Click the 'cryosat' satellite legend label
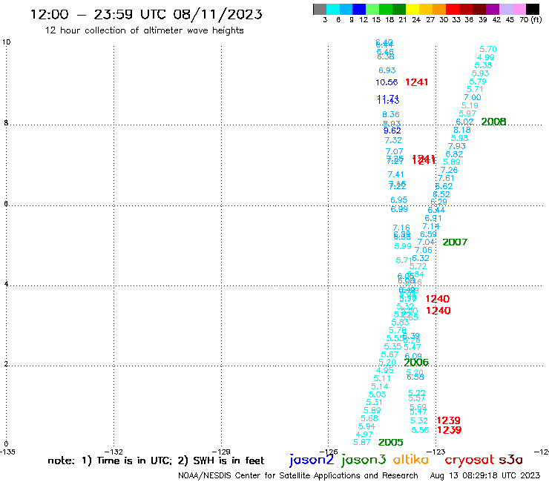The image size is (549, 482). [x=470, y=460]
